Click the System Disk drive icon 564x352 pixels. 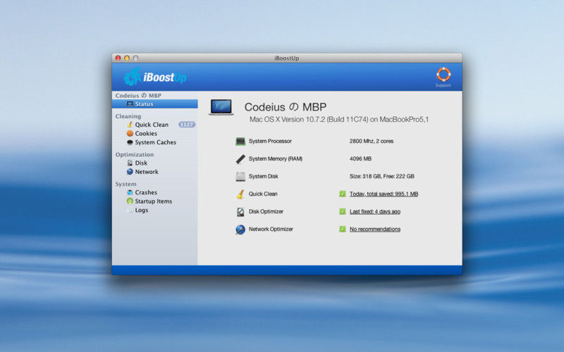click(240, 177)
